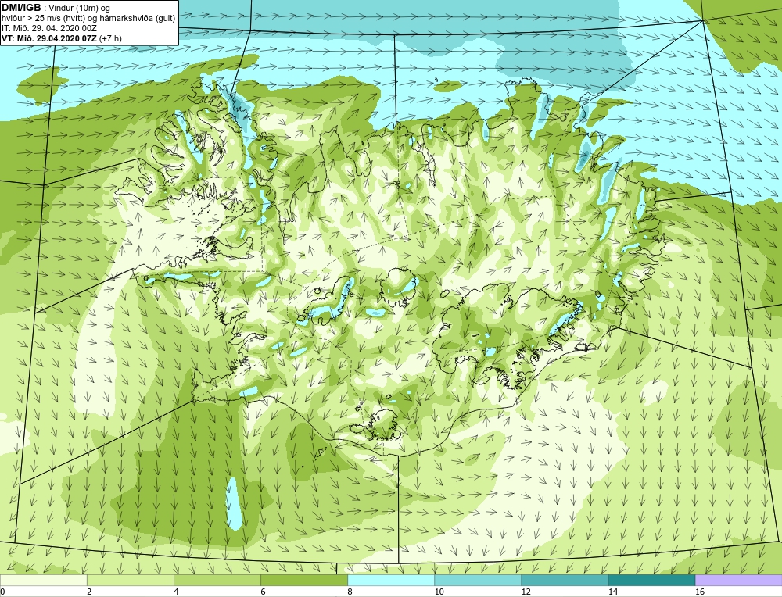Click the "DMI/IGB : Vindur (10m) og" title line
The height and width of the screenshot is (597, 782).
56,8
